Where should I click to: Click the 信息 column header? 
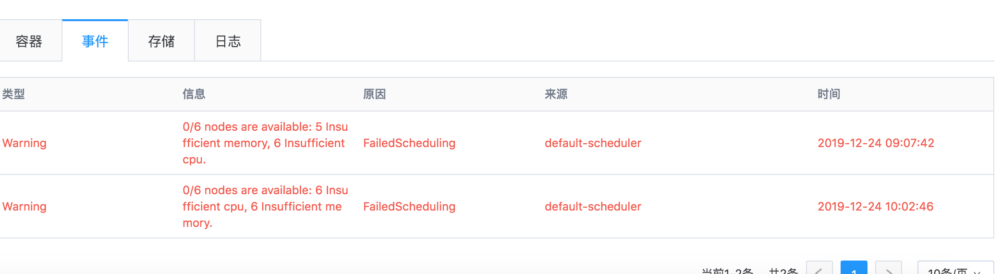click(194, 94)
